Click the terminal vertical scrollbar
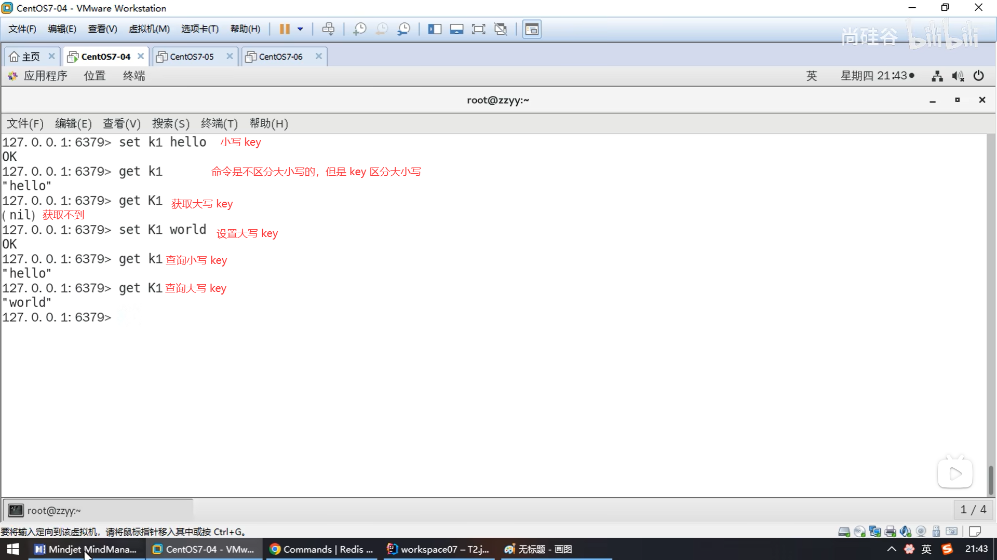This screenshot has width=997, height=560. [x=990, y=480]
